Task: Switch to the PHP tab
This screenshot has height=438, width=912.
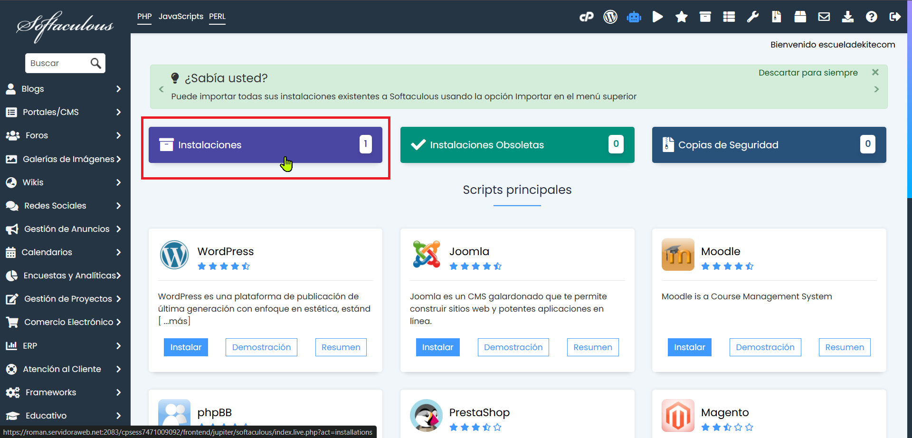Action: pyautogui.click(x=144, y=17)
